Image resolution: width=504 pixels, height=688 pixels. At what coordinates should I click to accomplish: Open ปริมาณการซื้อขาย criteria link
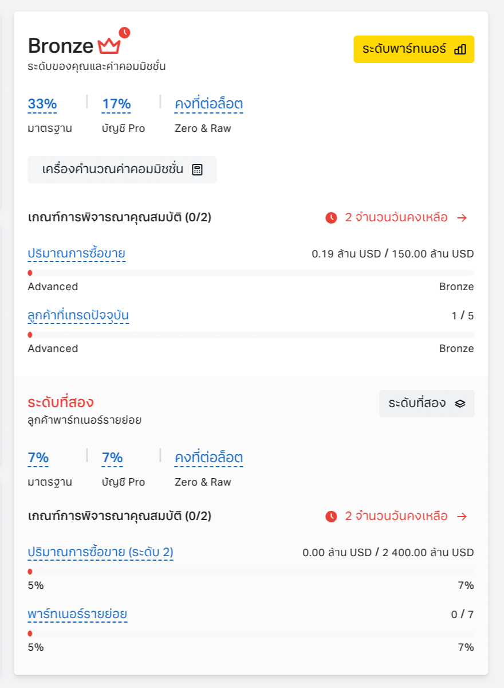(76, 253)
